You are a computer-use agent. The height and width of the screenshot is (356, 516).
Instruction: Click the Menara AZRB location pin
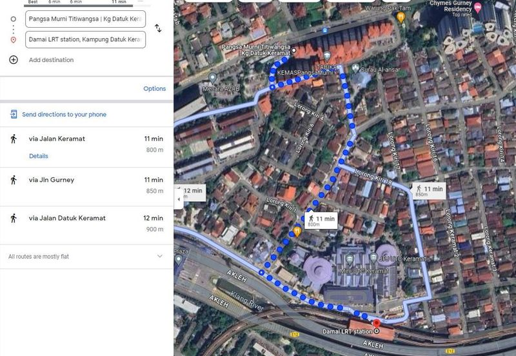click(x=213, y=78)
